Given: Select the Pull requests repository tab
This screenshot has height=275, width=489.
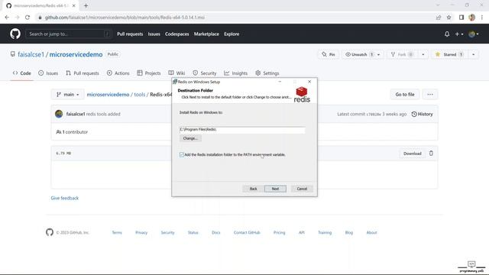Looking at the screenshot, I should 83,73.
